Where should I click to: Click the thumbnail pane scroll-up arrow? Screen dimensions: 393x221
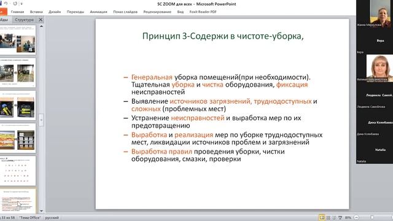[41, 26]
